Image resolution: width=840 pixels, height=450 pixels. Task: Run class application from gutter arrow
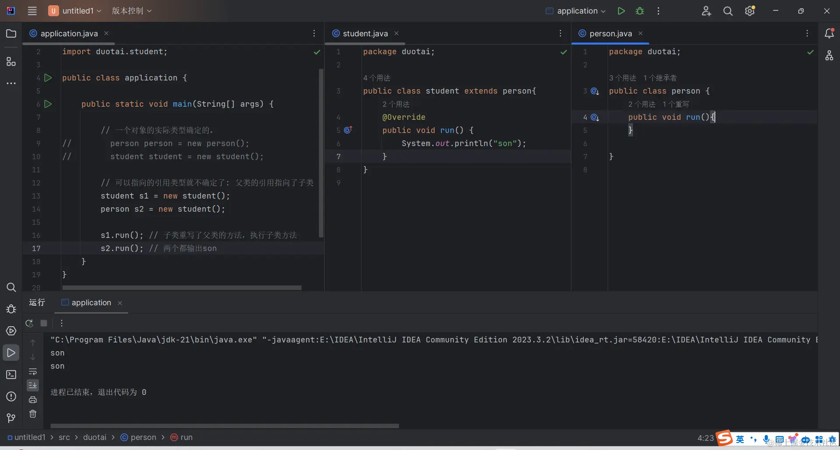(48, 78)
